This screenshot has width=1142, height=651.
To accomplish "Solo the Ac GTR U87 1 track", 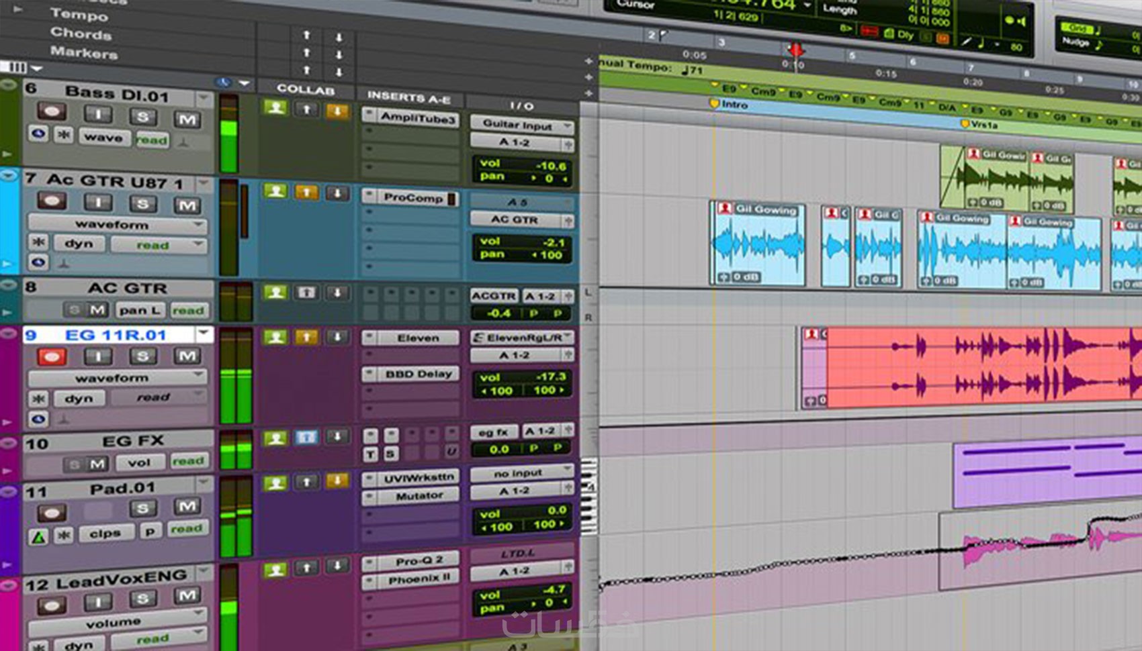I will [142, 203].
